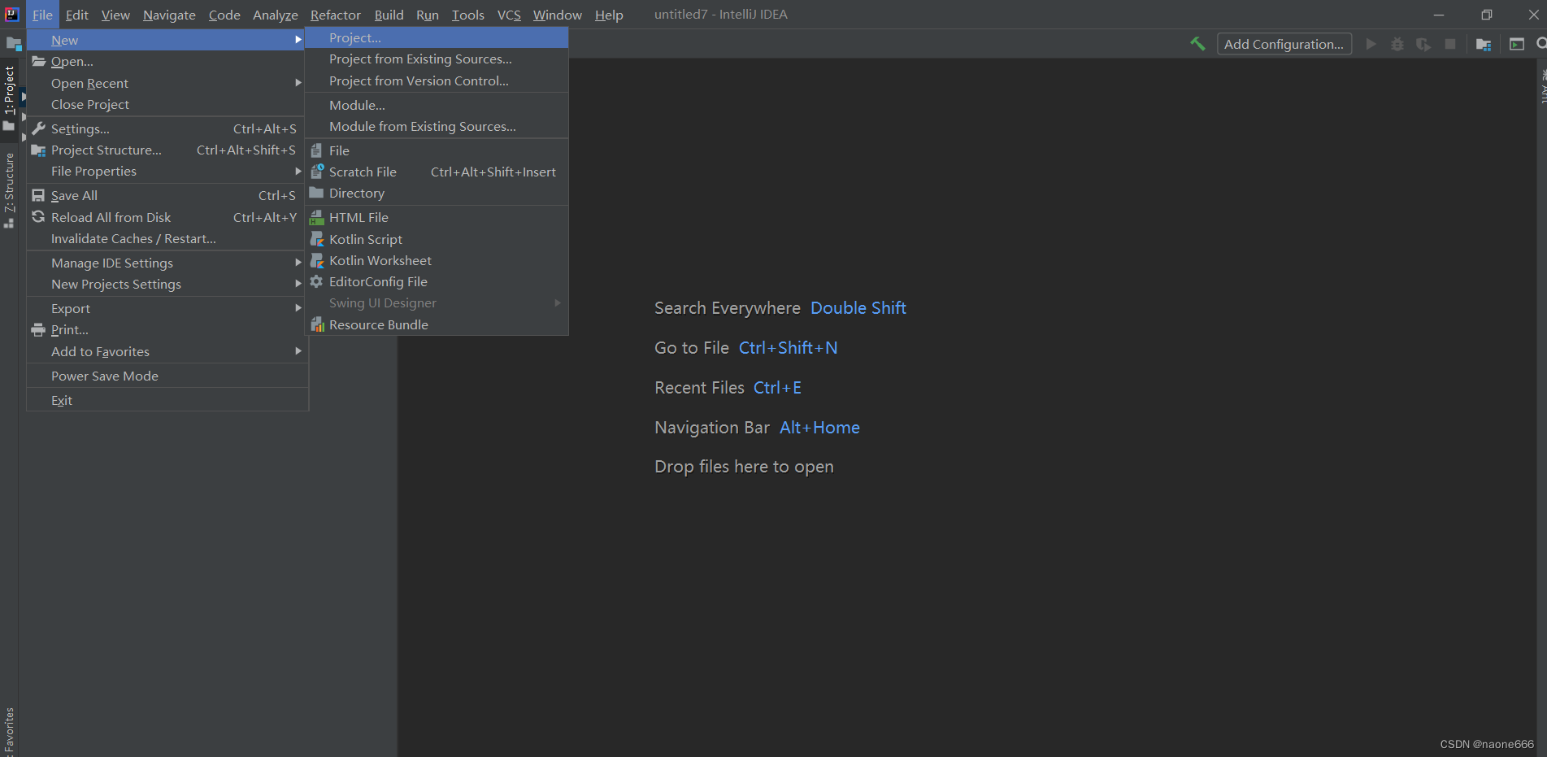Open the Analyze menu
Viewport: 1547px width, 757px height.
point(276,15)
